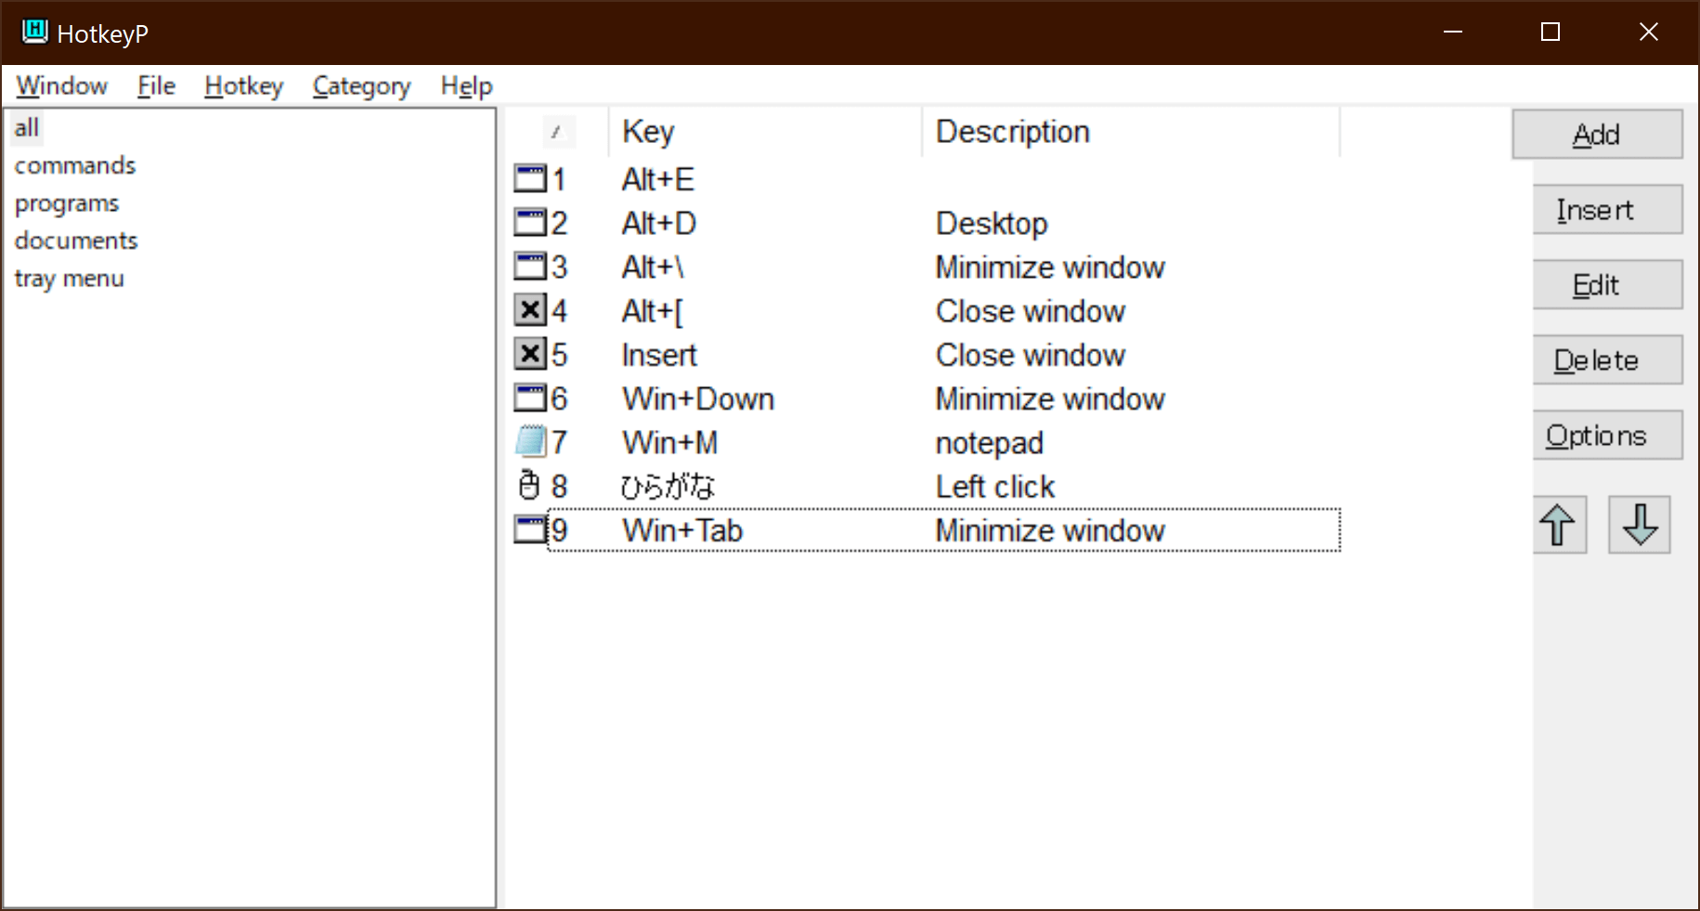Screen dimensions: 1700x911
Task: Minimize the HotkeyP window
Action: [1453, 32]
